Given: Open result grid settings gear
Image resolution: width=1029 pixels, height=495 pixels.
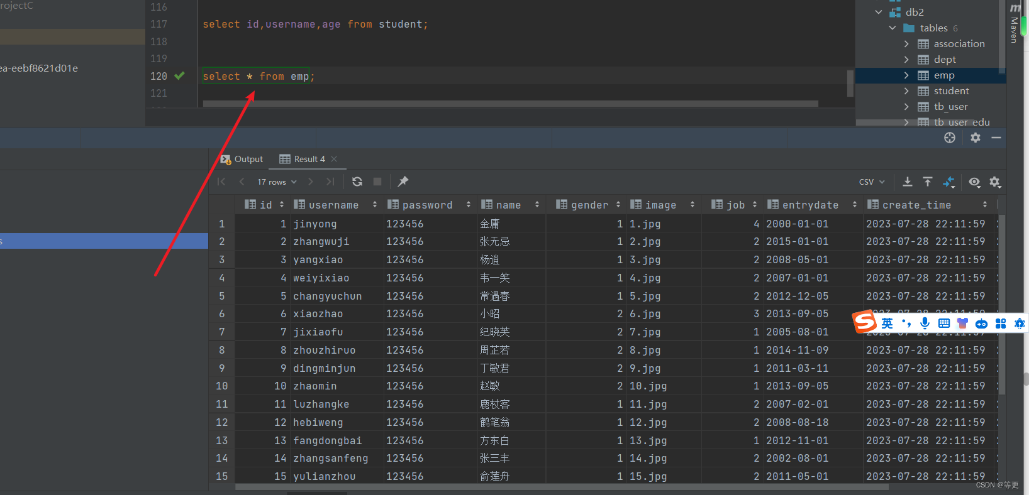Looking at the screenshot, I should click(x=994, y=182).
